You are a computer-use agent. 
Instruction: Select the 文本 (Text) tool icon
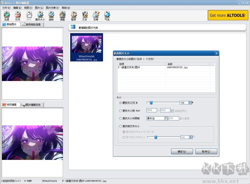click(x=85, y=15)
